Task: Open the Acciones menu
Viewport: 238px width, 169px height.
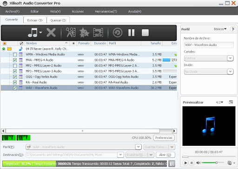Action: [78, 11]
